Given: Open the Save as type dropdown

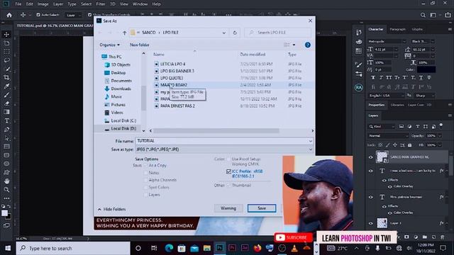Looking at the screenshot, I should pyautogui.click(x=311, y=149).
